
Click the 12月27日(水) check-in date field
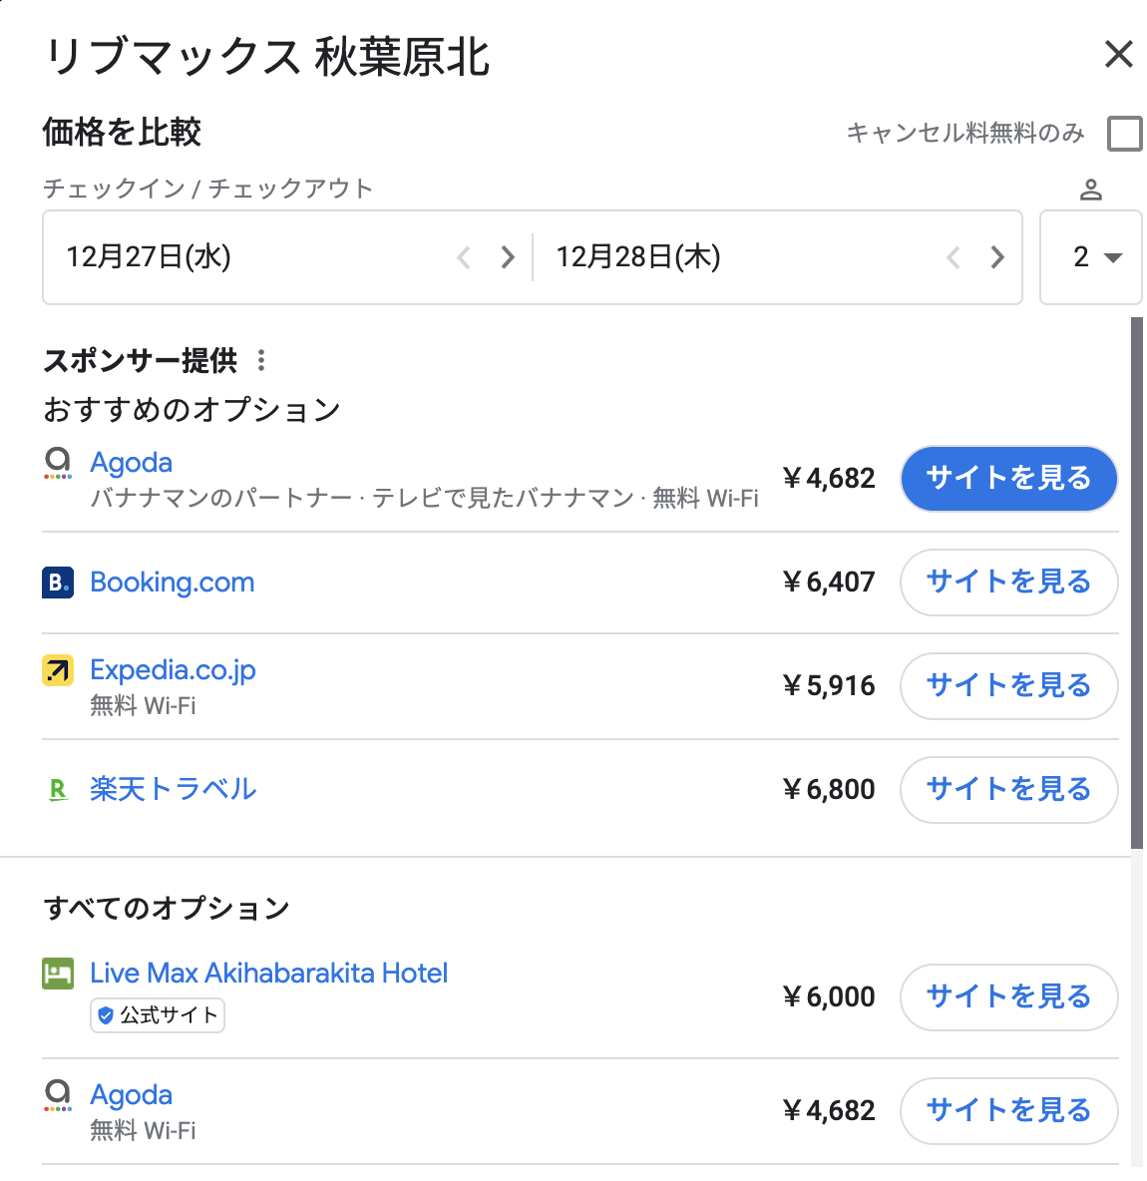point(248,257)
